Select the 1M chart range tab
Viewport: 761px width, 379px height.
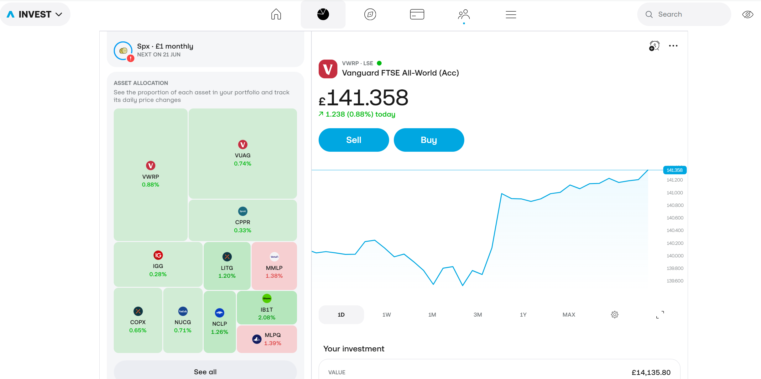point(432,314)
